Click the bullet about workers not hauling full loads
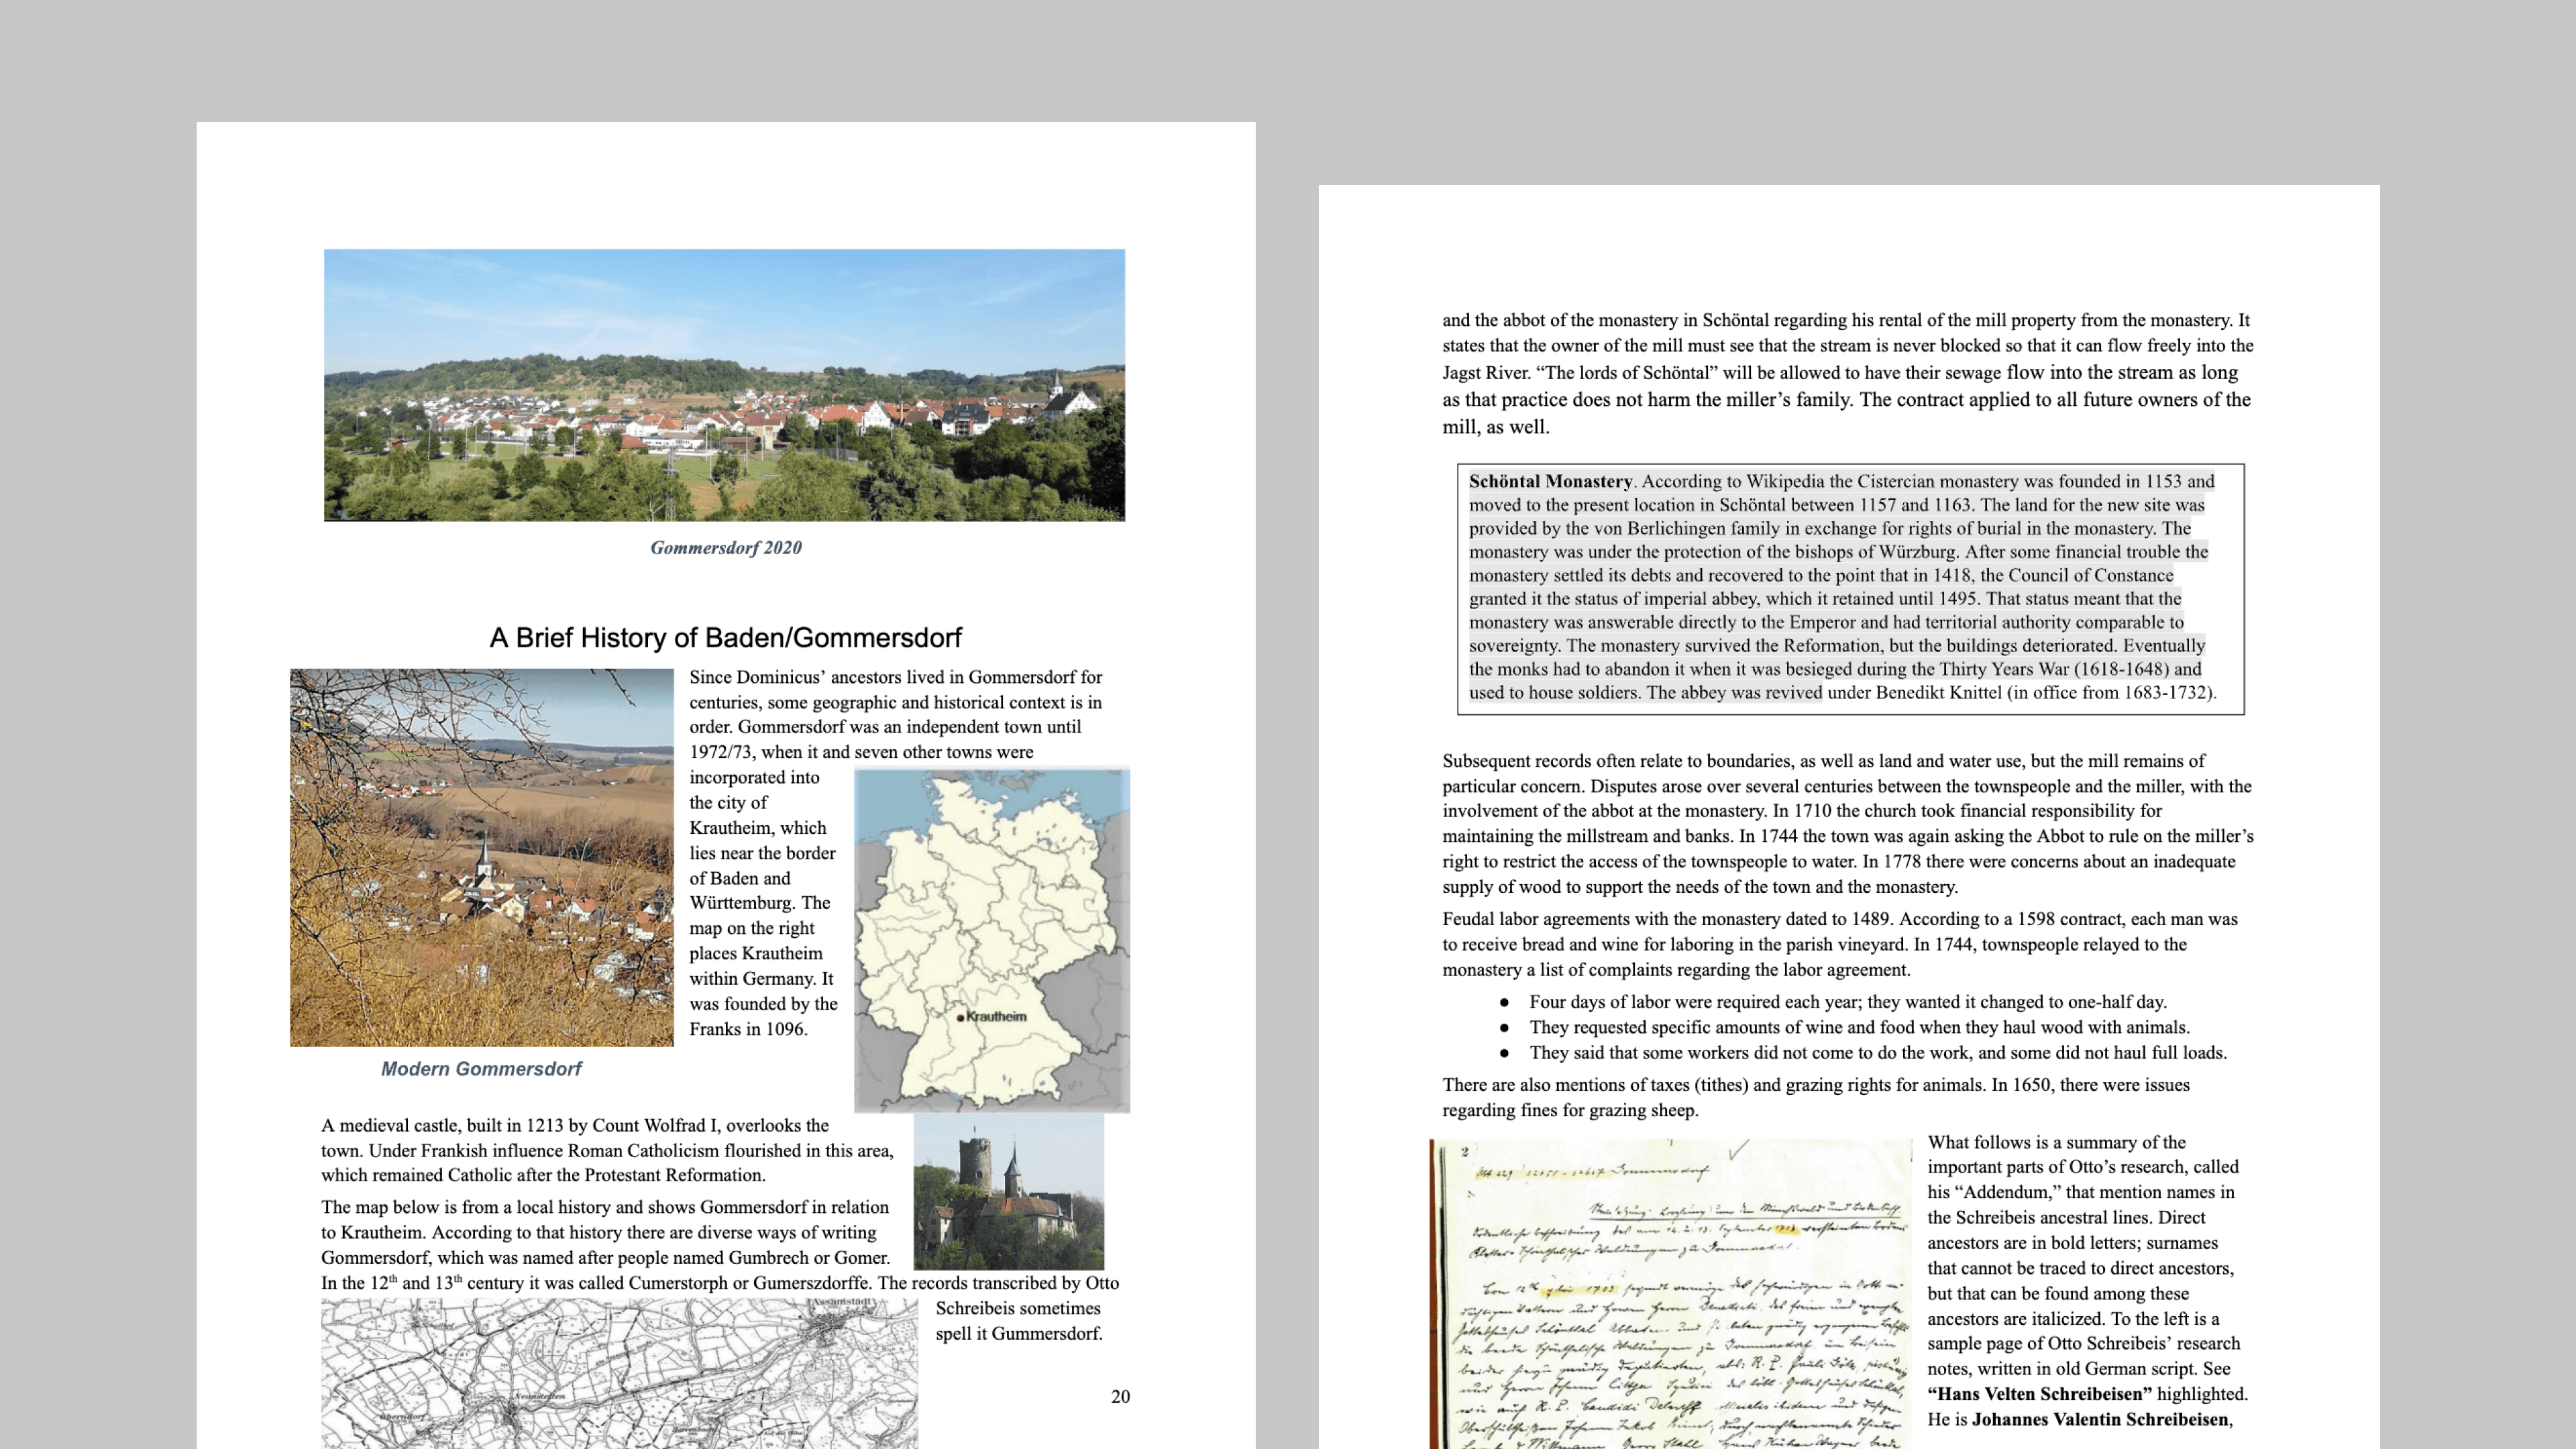 pyautogui.click(x=1877, y=1052)
